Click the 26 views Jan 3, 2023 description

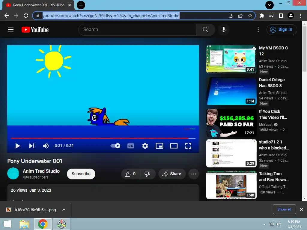(x=31, y=190)
